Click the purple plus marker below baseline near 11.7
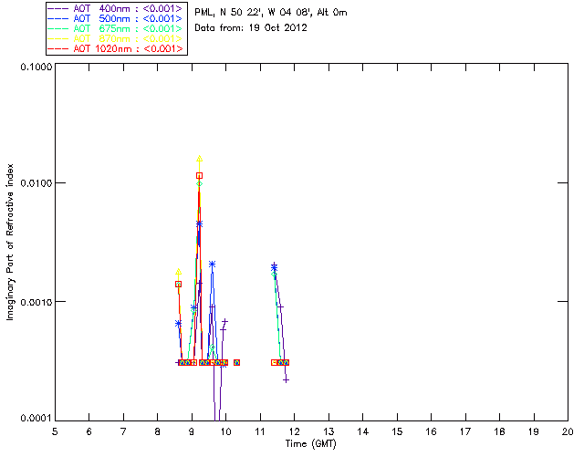Screen dimensions: 584x467 [286, 380]
